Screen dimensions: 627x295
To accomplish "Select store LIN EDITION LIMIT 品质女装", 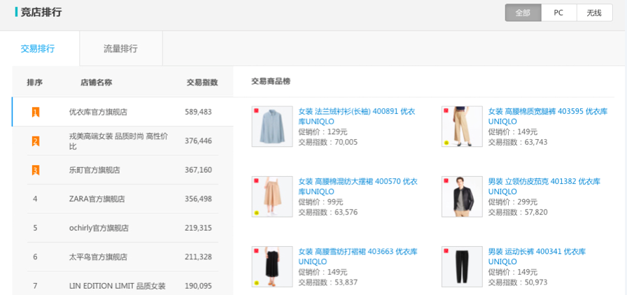I will click(117, 286).
